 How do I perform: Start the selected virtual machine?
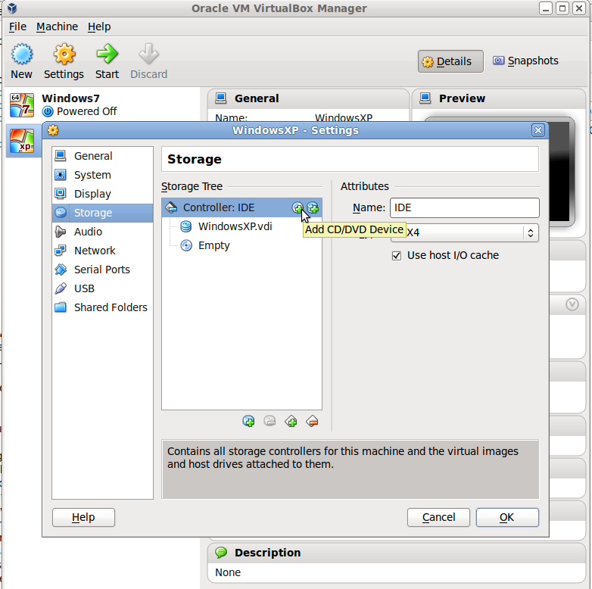pyautogui.click(x=107, y=61)
